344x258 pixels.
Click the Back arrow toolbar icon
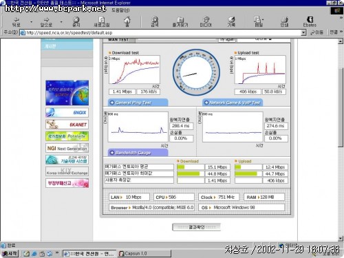pos(17,21)
